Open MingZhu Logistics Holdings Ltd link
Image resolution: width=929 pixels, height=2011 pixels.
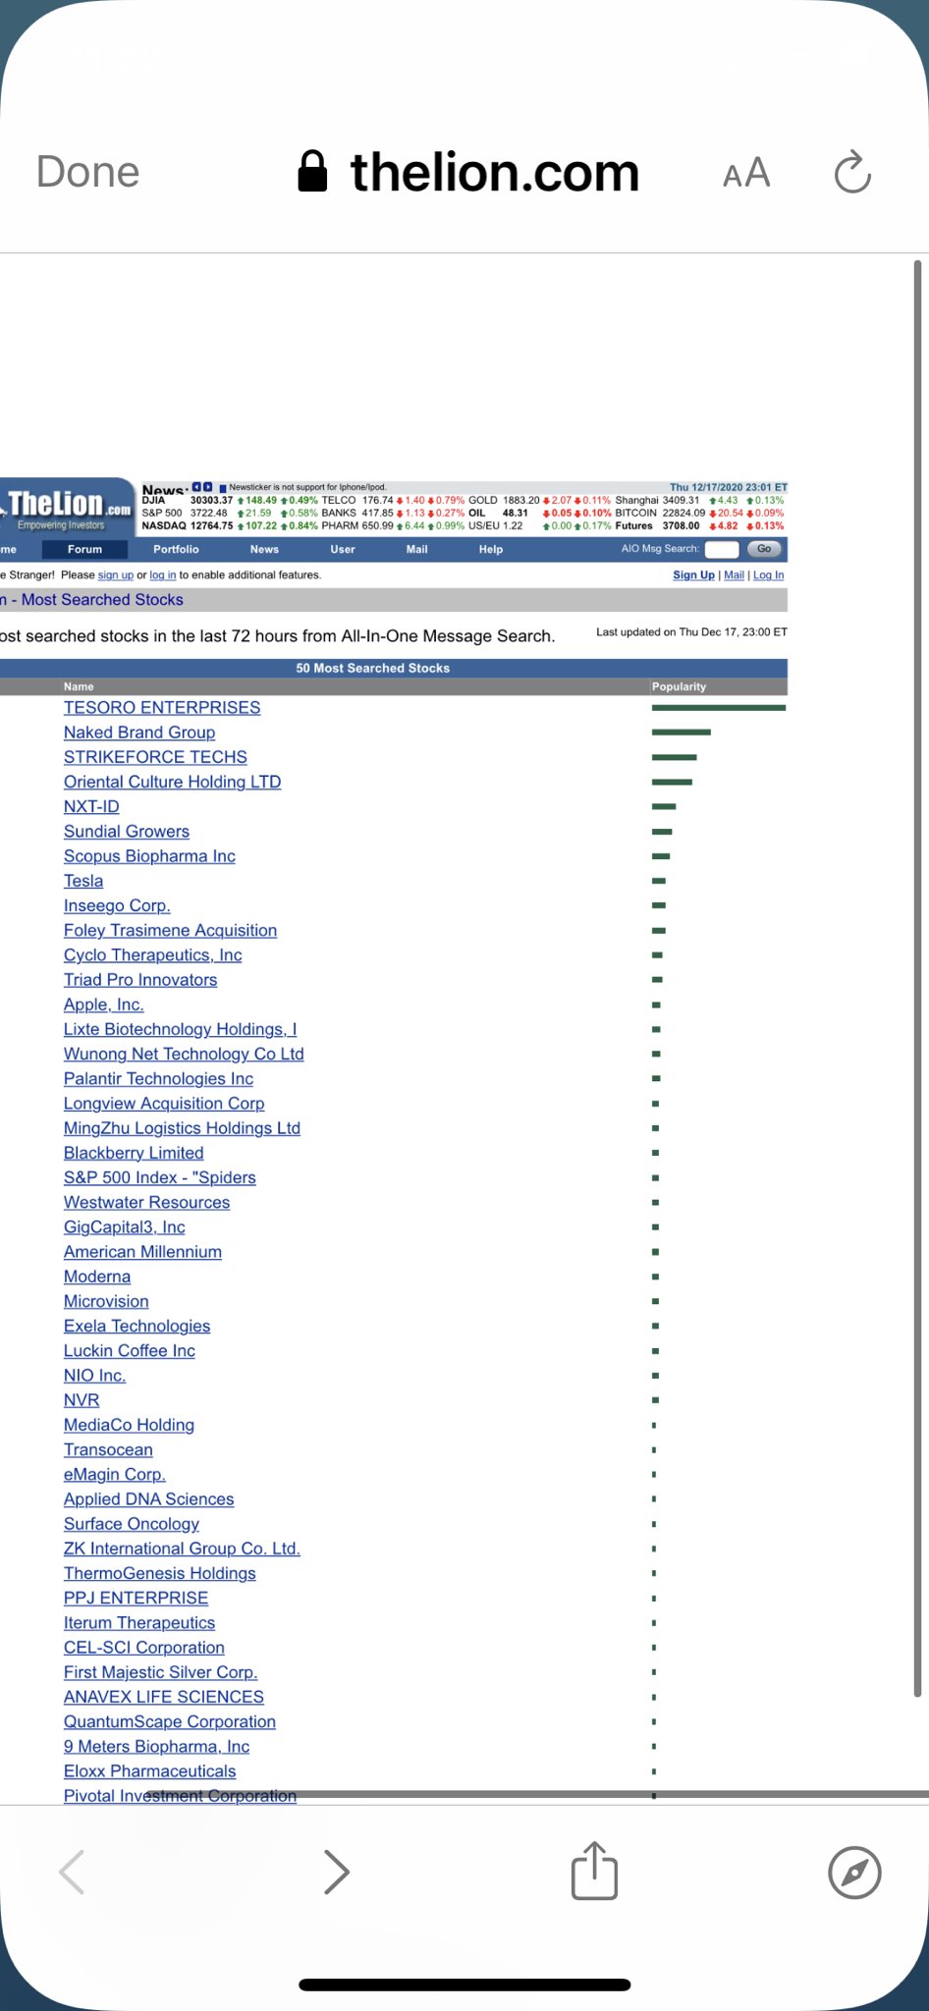(182, 1128)
